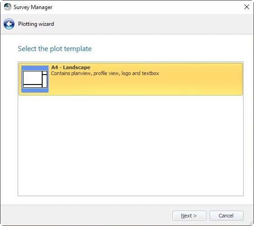The width and height of the screenshot is (254, 226).
Task: Select the highlighted yellow template row
Action: [131, 79]
